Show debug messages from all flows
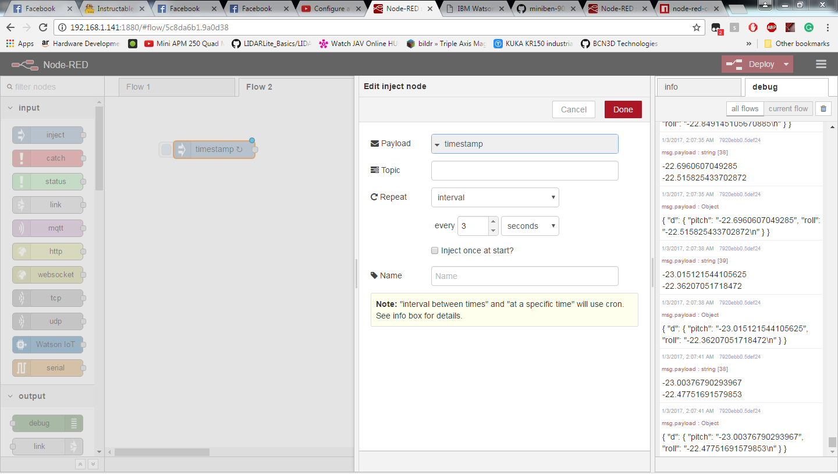The height and width of the screenshot is (474, 838). 745,109
